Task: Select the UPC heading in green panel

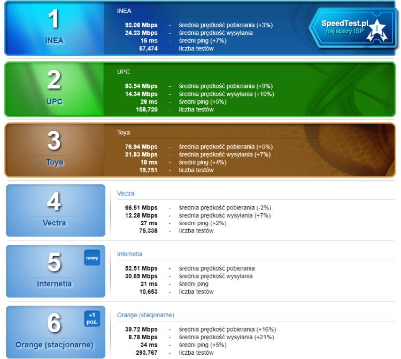Action: 124,72
